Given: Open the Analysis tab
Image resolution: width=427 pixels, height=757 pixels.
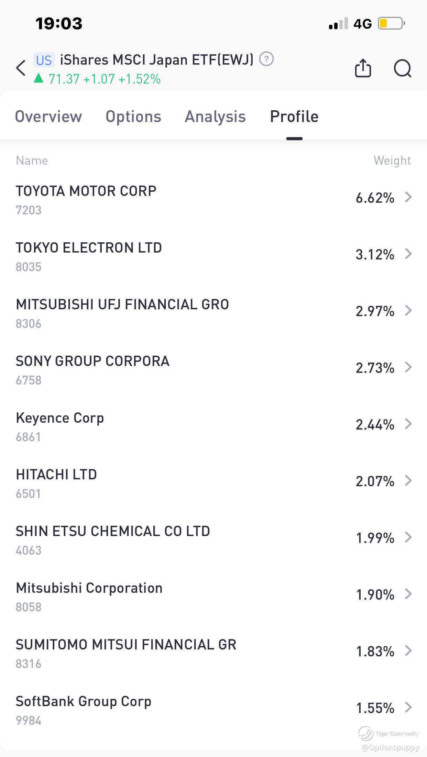Looking at the screenshot, I should 215,116.
